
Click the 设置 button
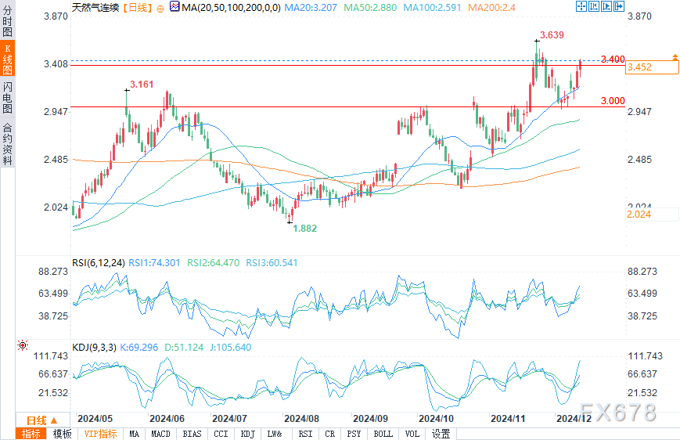441,434
